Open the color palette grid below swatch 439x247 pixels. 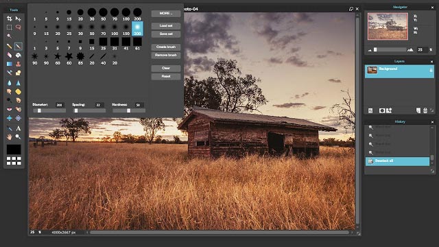pyautogui.click(x=14, y=161)
